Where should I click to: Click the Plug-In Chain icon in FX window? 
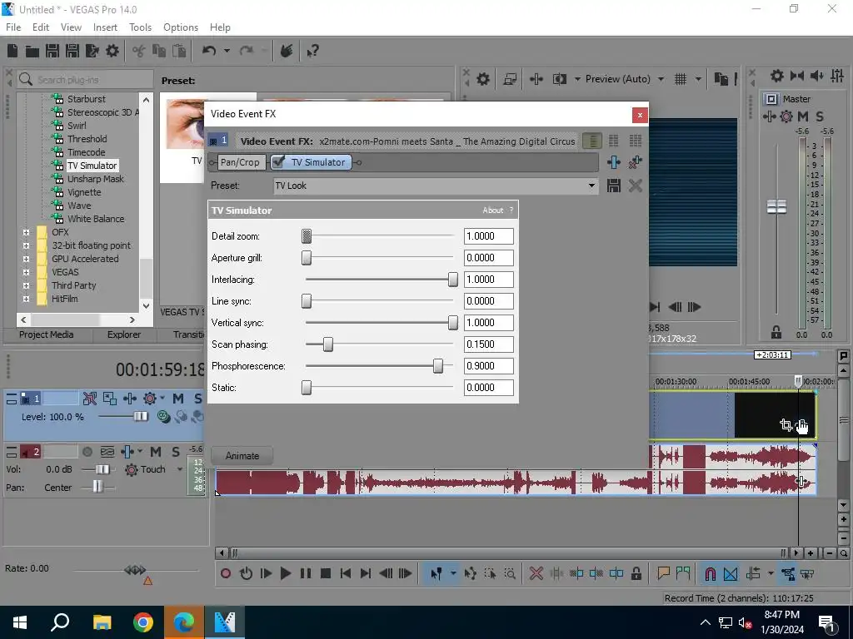point(614,162)
